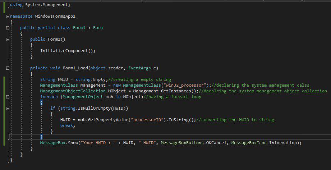Collapse the if IsNullOrEmpty block
This screenshot has width=331, height=170.
click(x=8, y=108)
